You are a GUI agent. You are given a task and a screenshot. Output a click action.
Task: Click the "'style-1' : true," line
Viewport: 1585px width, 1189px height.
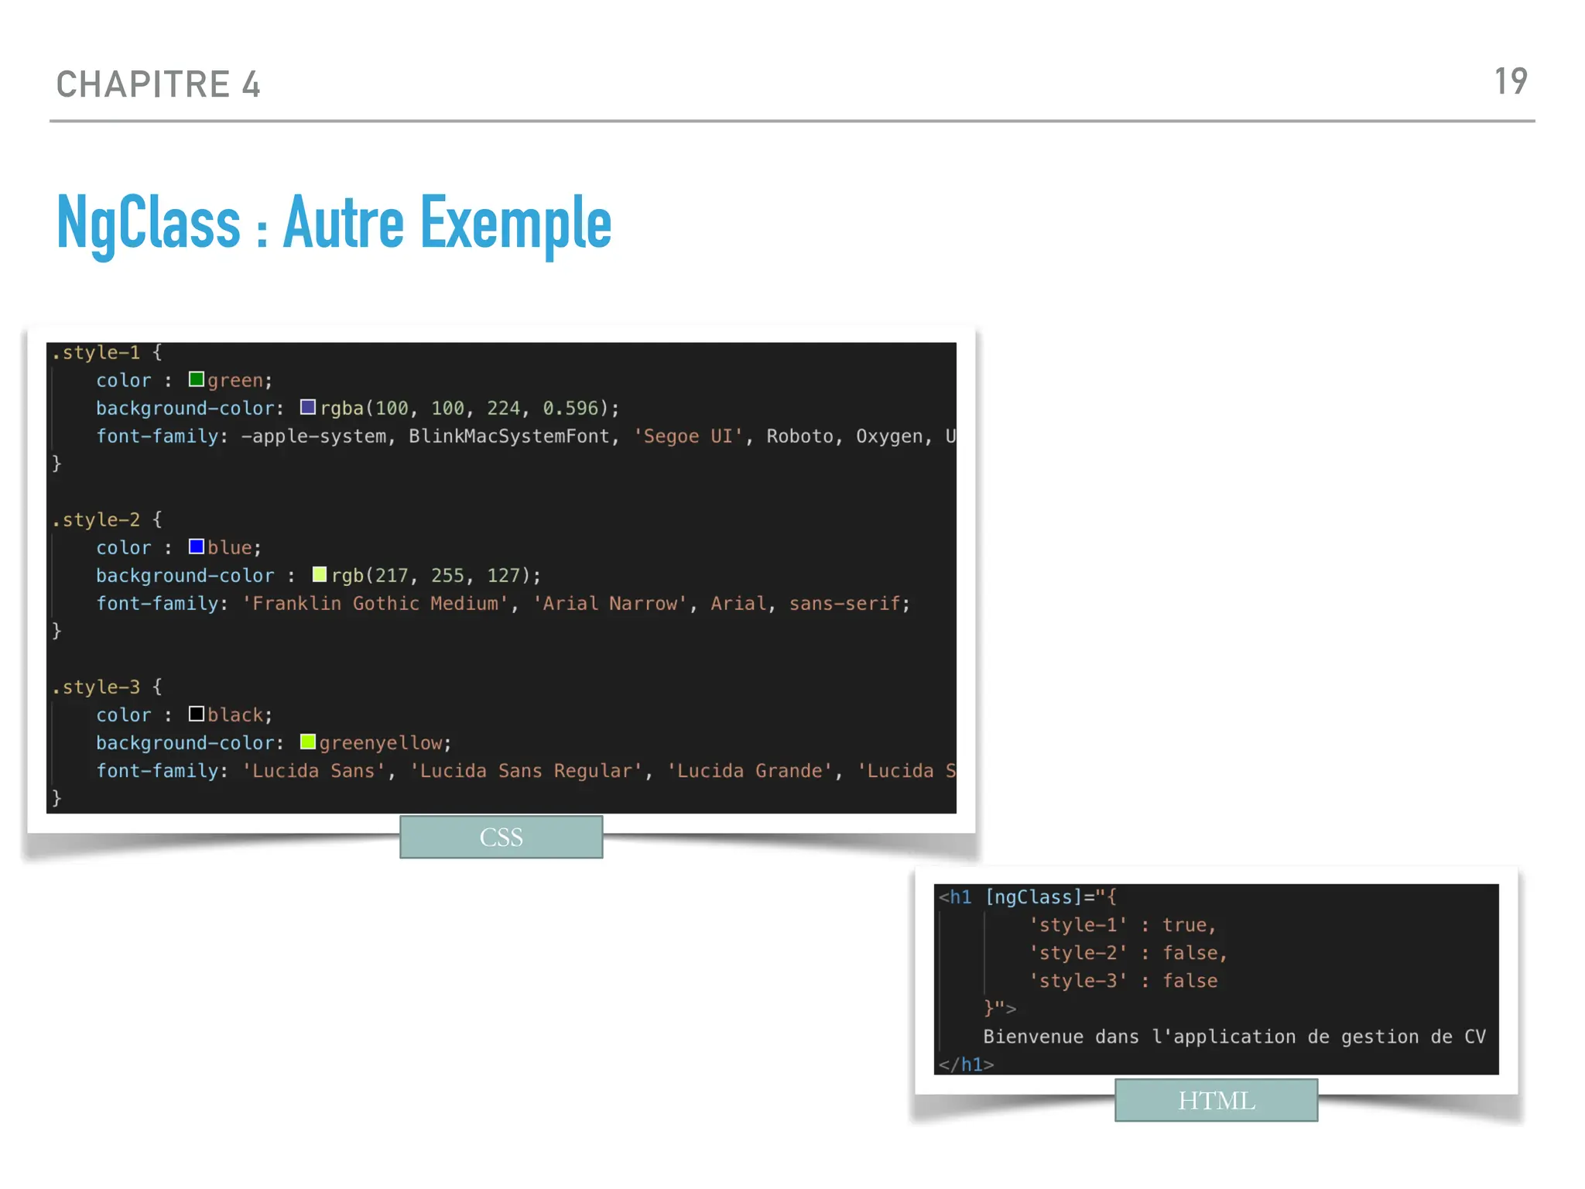point(1122,925)
